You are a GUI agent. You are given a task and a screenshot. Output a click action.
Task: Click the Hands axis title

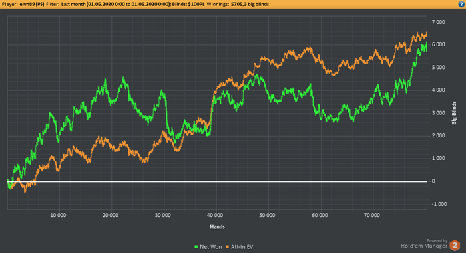[217, 227]
